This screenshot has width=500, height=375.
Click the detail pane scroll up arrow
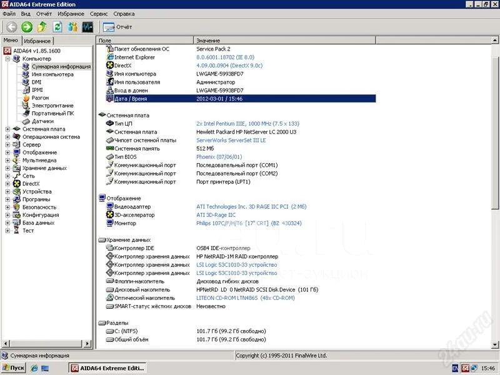coord(495,41)
